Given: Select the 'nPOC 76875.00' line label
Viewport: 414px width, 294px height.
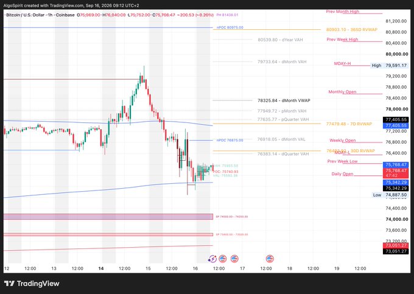Looking at the screenshot, I should click(230, 141).
